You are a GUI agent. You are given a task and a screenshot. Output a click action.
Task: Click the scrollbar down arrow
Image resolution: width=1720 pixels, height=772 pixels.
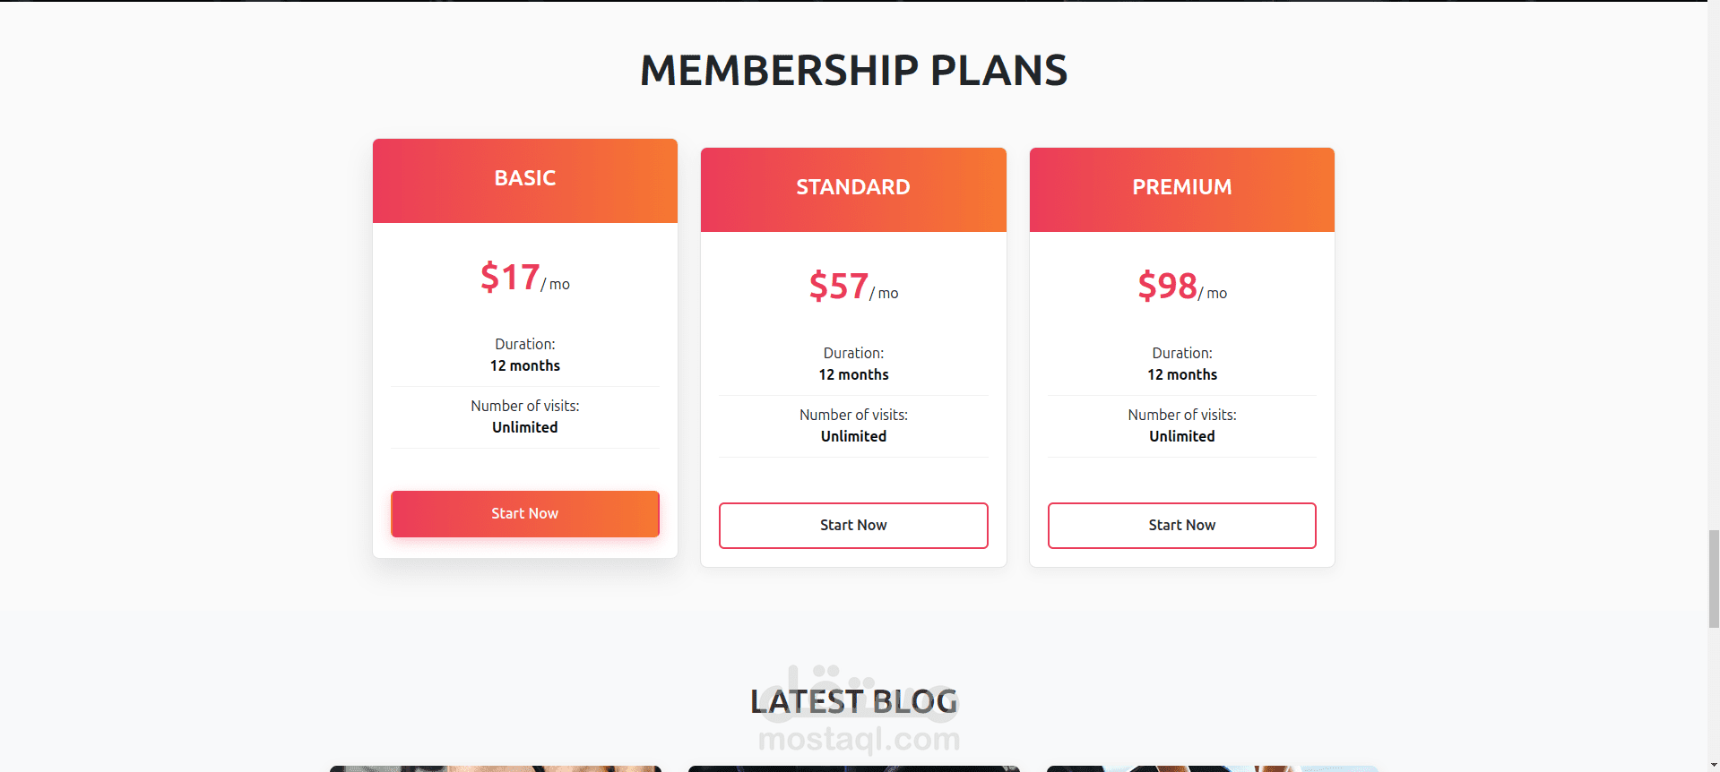pos(1713,766)
